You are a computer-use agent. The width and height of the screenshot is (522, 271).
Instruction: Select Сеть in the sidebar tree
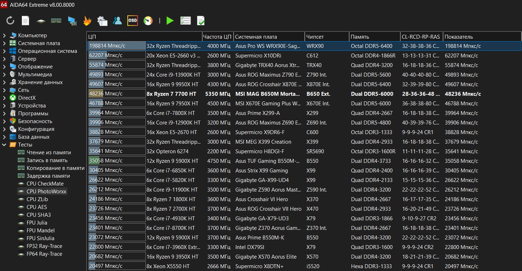(x=23, y=90)
